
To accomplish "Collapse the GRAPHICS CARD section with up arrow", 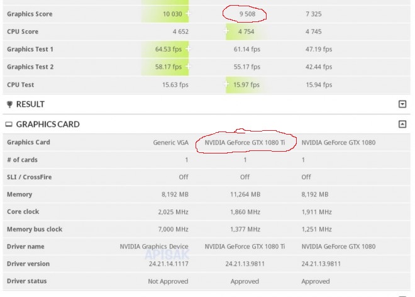I will (x=402, y=125).
